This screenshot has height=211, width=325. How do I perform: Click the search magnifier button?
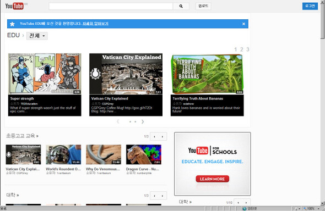pyautogui.click(x=181, y=6)
